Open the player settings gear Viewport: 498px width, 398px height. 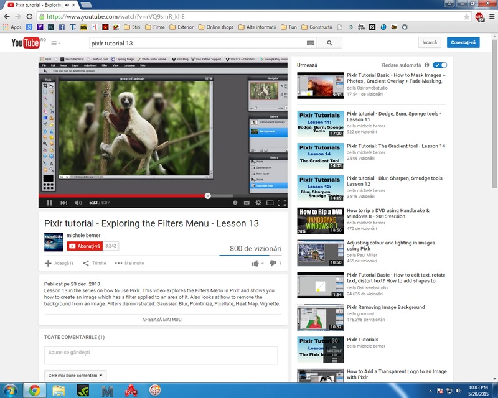pos(258,203)
